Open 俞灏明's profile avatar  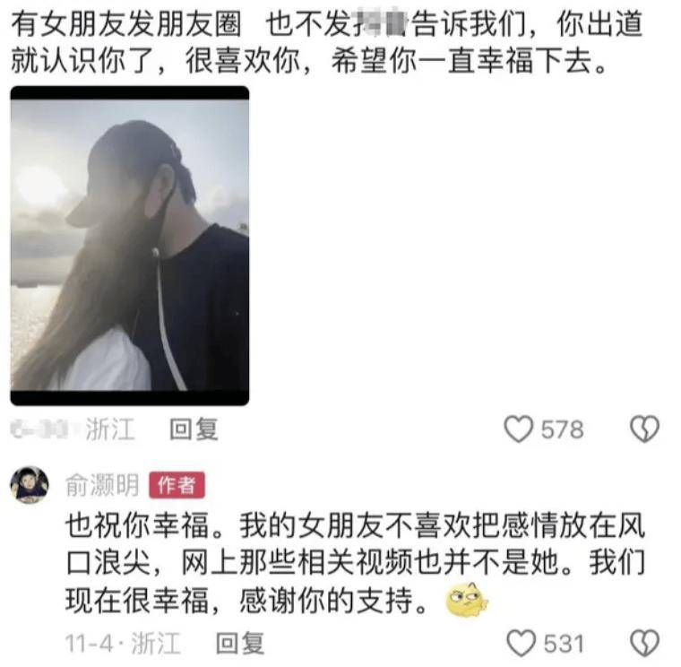29,485
